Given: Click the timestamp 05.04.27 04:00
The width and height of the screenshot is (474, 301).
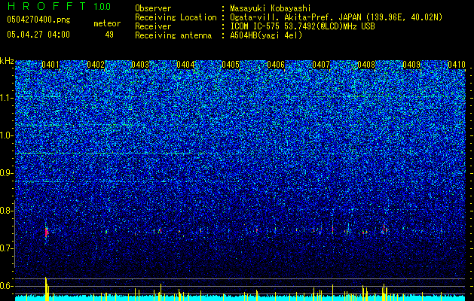Looking at the screenshot, I should (x=38, y=34).
